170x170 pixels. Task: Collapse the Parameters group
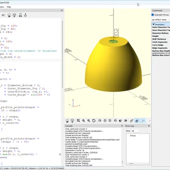(x=153, y=24)
